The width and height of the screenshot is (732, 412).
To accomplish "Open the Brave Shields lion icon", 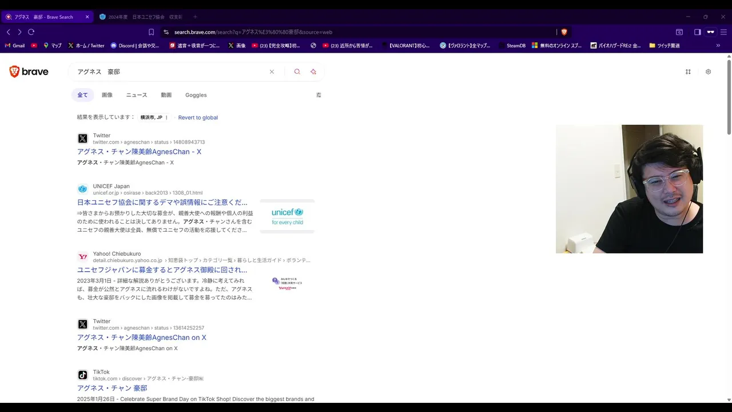I will 564,32.
